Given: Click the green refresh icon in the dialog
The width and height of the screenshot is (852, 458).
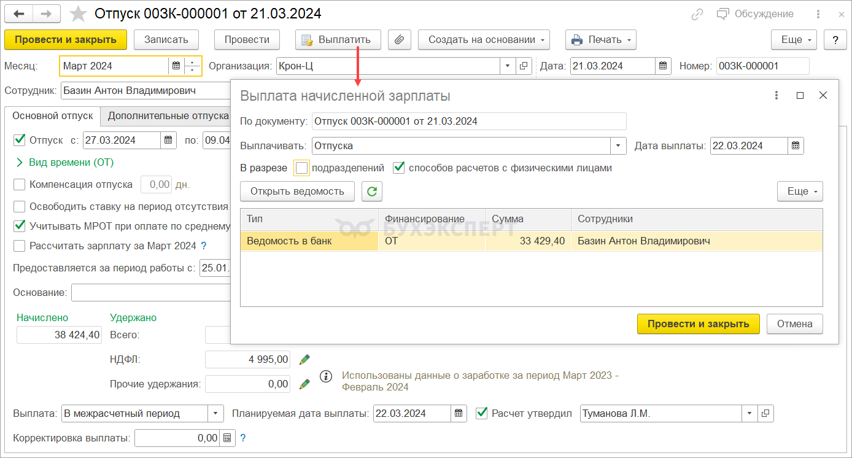Looking at the screenshot, I should click(371, 192).
